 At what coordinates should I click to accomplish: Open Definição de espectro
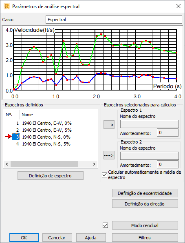tap(51, 176)
